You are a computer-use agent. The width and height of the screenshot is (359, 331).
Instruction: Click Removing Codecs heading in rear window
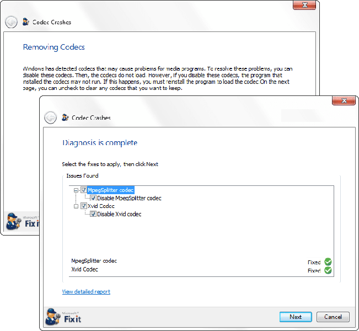coord(54,47)
